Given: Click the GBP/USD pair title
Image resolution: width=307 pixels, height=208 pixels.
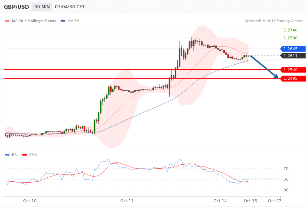Looking at the screenshot, I should tap(17, 7).
